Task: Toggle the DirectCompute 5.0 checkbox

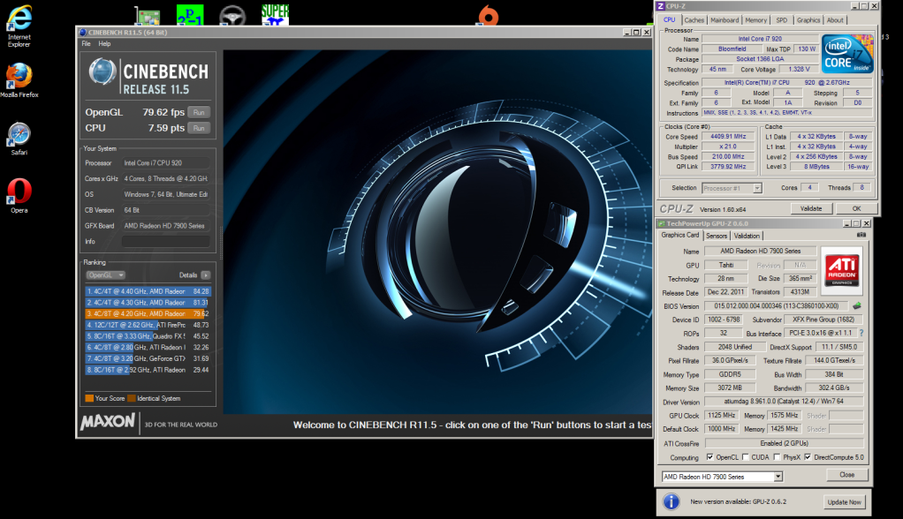Action: (808, 457)
